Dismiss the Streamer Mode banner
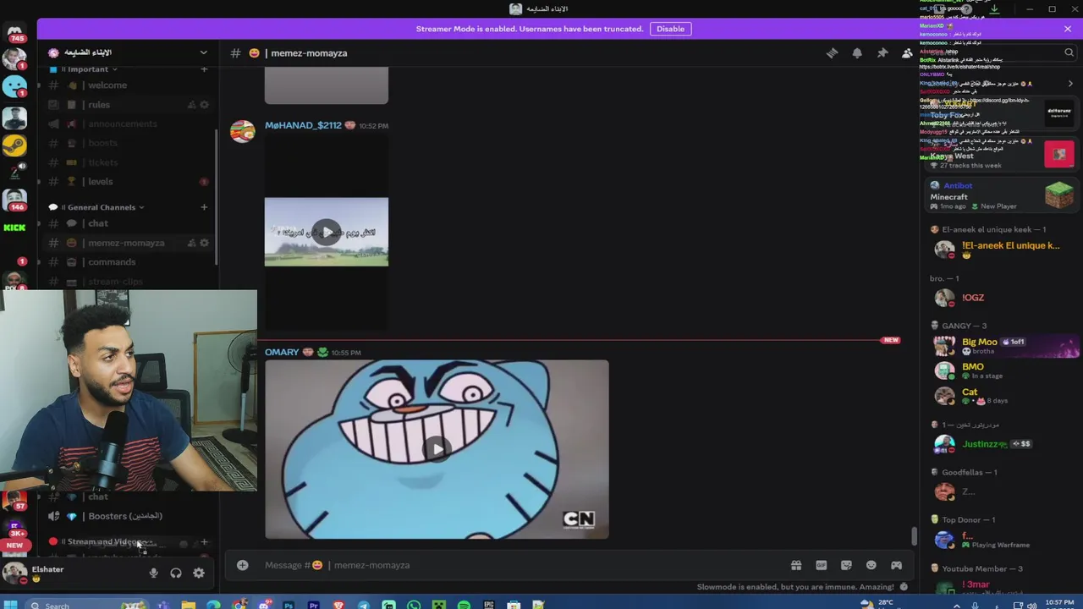The width and height of the screenshot is (1083, 609). (x=1068, y=29)
